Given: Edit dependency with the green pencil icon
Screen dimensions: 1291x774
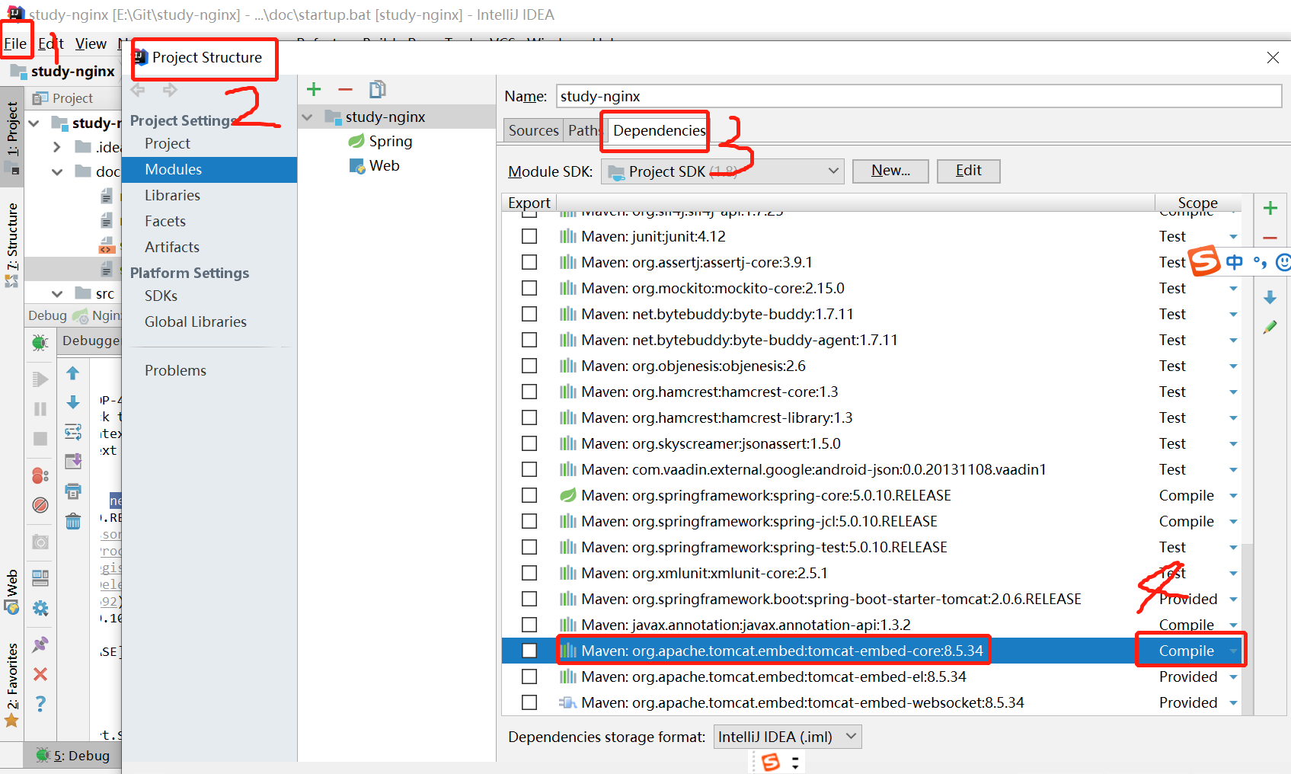Looking at the screenshot, I should click(1270, 327).
